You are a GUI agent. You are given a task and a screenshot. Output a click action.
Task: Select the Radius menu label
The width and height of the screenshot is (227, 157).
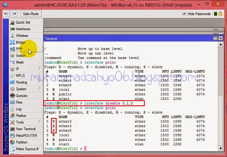tap(21, 116)
